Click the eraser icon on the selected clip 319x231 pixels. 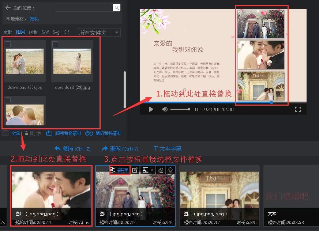[161, 170]
